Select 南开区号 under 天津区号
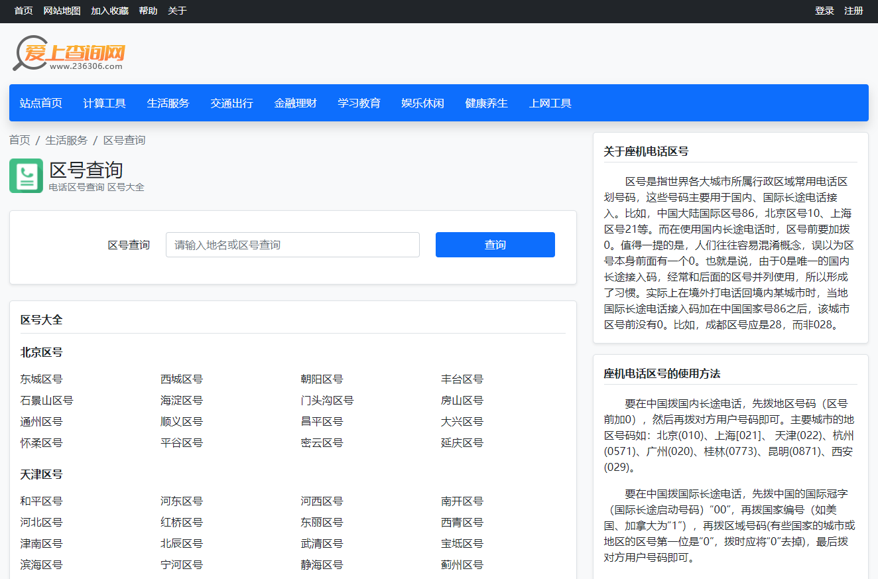Screen dimensions: 878x579 (462, 501)
